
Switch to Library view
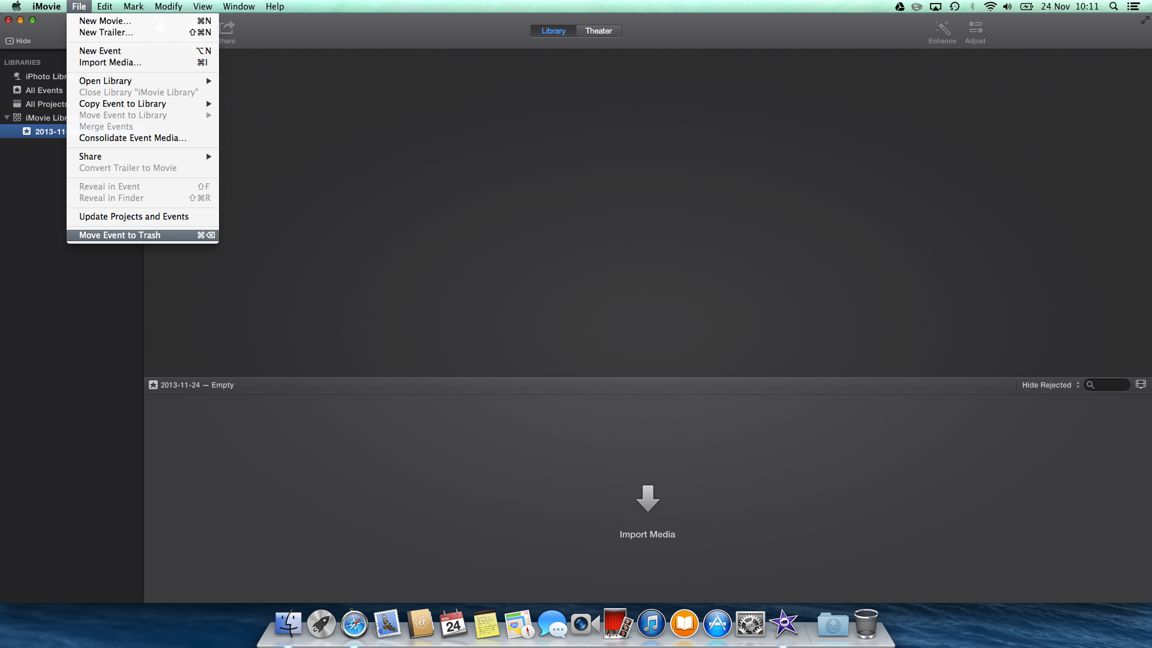(x=553, y=31)
